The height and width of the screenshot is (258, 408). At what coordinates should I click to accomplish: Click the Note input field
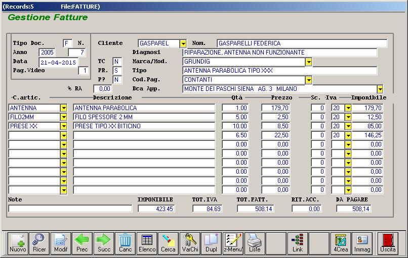click(70, 209)
